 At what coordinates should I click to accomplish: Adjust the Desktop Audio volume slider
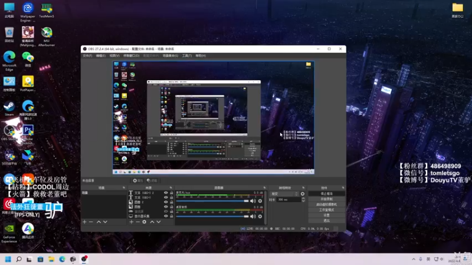tap(212, 216)
